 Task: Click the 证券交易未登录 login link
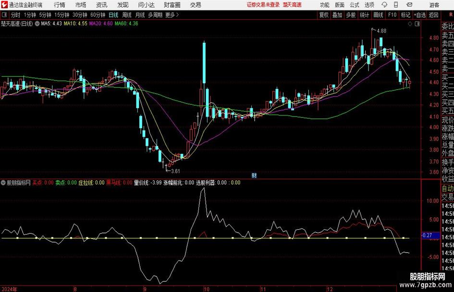point(263,5)
